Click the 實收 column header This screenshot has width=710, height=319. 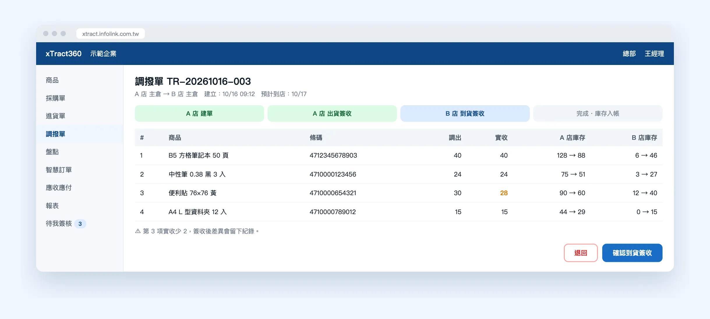tap(501, 138)
